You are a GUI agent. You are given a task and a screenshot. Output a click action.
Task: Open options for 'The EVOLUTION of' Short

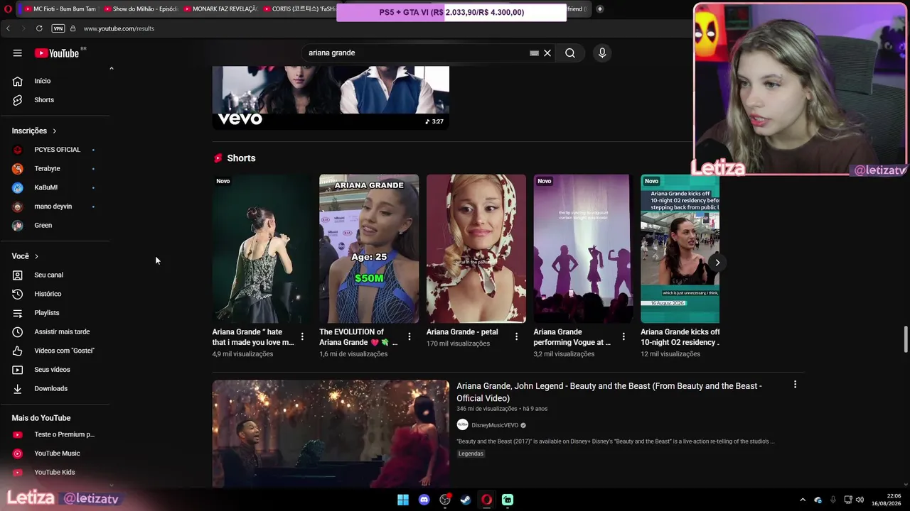tap(409, 336)
